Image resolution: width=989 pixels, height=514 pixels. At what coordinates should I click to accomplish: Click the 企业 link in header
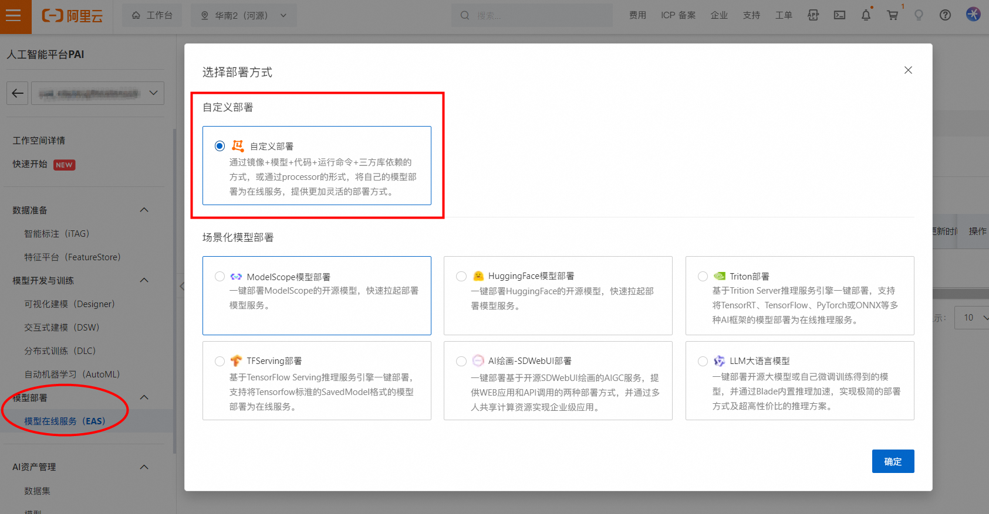719,15
